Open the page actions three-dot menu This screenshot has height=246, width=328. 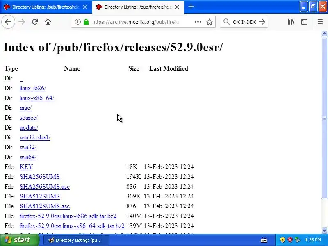(x=198, y=22)
